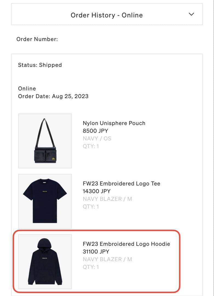Select the FW23 Embroidered Logo Tee image
This screenshot has width=214, height=296.
click(45, 201)
